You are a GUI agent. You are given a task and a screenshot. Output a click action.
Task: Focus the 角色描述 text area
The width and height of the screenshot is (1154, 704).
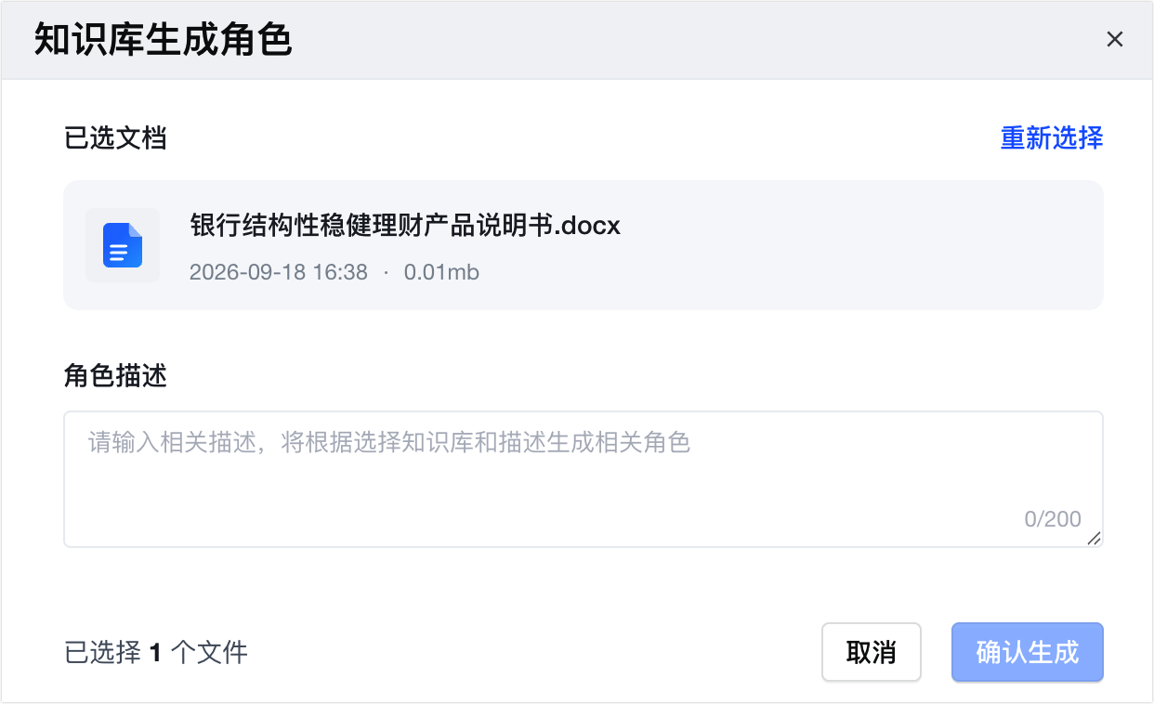tap(584, 479)
